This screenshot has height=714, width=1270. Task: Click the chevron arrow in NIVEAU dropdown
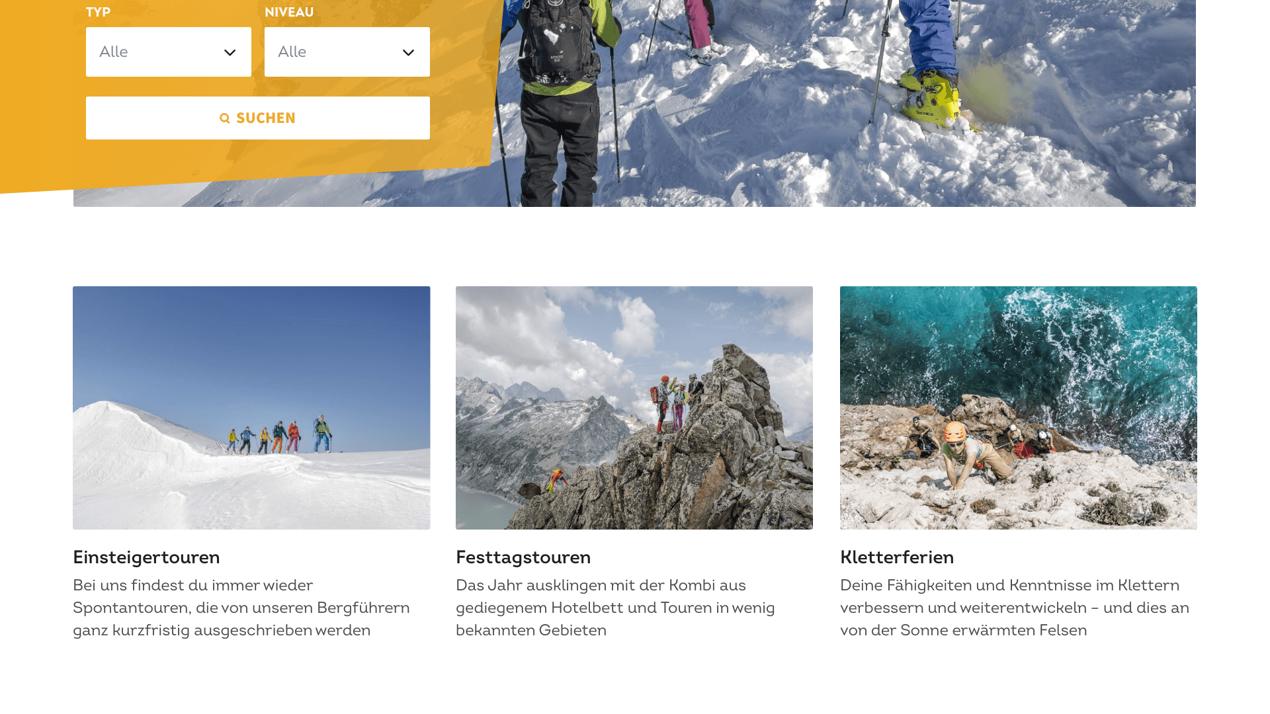(x=408, y=53)
